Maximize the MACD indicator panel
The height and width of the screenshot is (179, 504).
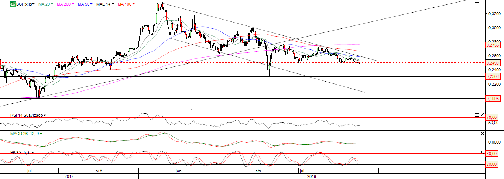[477, 133]
